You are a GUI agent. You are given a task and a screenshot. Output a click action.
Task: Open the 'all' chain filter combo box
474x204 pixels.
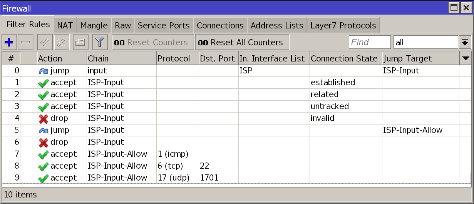(425, 42)
